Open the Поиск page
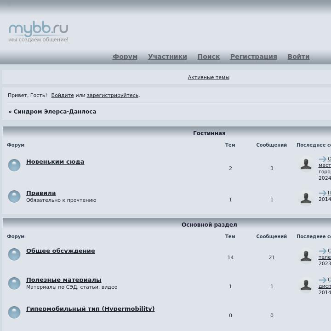The image size is (331, 331). 209,57
